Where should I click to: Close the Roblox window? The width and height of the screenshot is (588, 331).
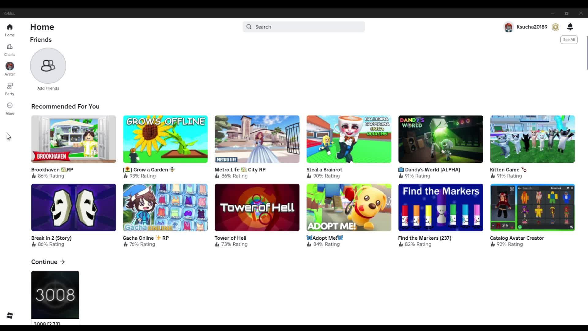tap(581, 13)
